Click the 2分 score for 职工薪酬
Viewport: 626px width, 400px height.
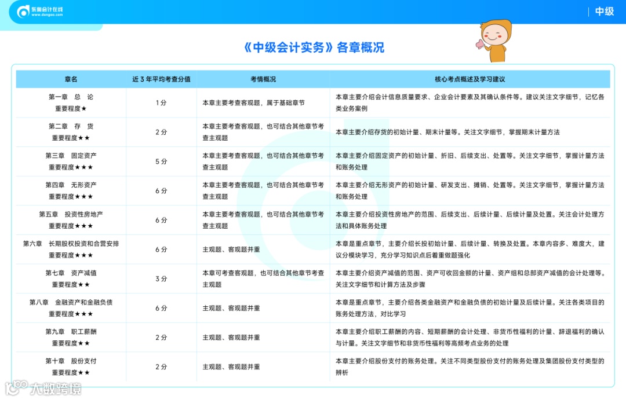[x=161, y=337]
